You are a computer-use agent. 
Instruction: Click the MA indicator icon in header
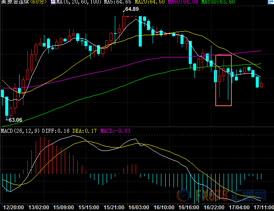tap(53, 2)
